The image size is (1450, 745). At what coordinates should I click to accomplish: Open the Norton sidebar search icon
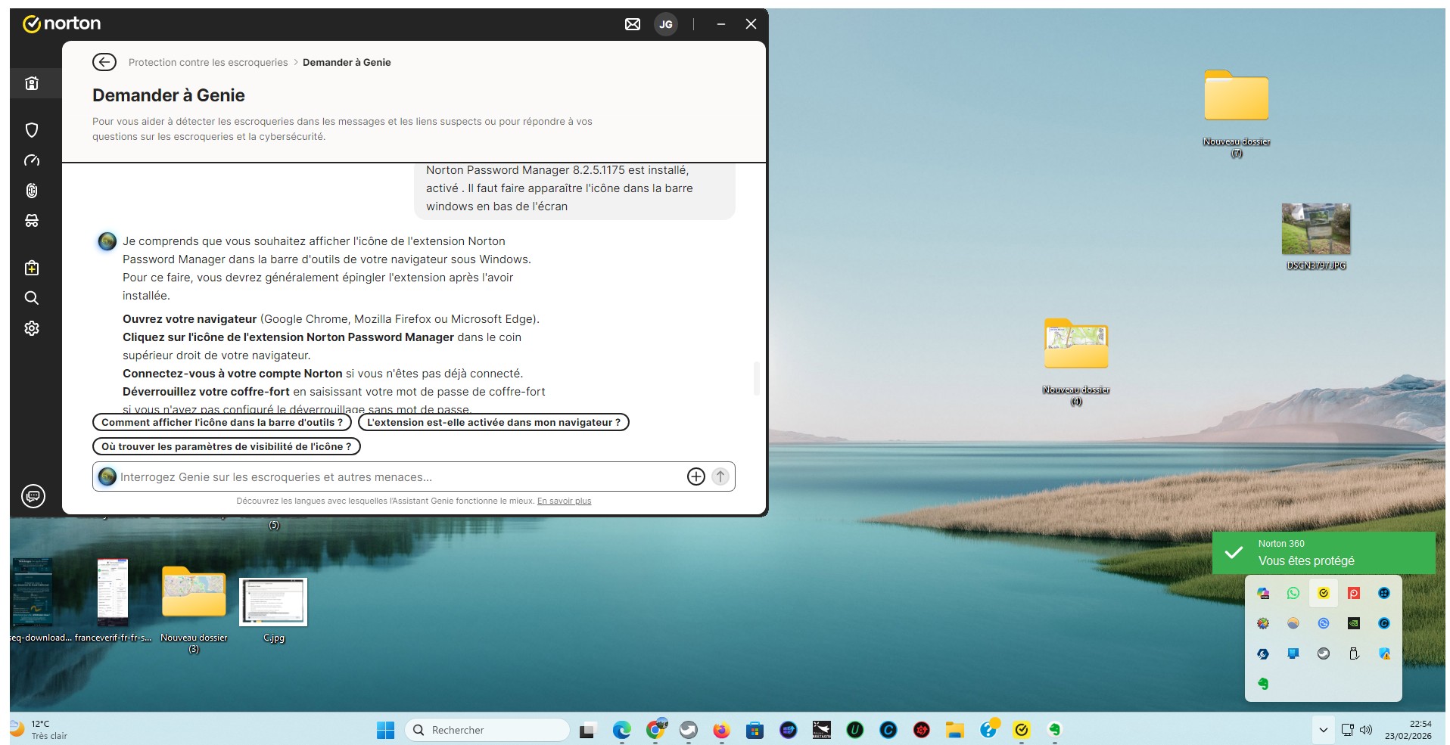32,298
